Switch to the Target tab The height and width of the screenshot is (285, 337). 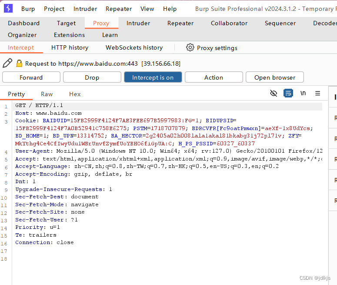[x=66, y=23]
